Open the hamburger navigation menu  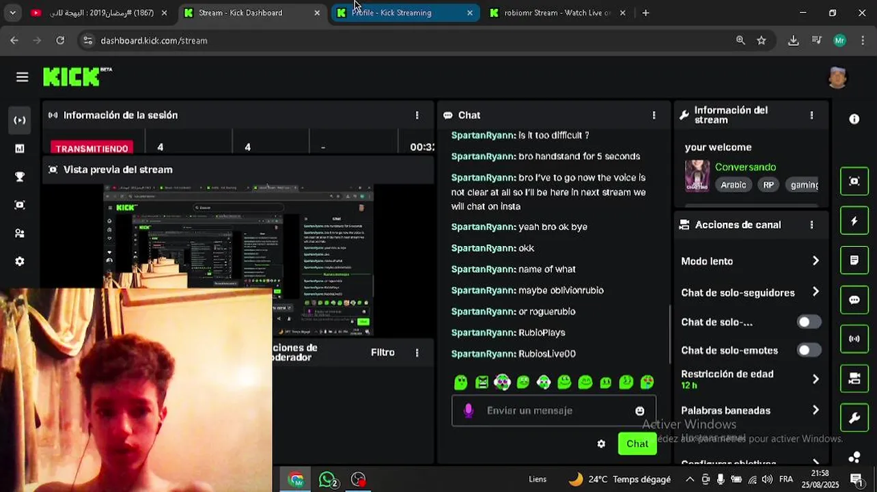click(x=23, y=77)
